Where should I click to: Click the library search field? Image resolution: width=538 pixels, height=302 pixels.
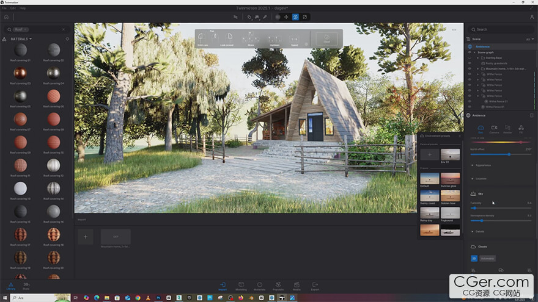[36, 29]
